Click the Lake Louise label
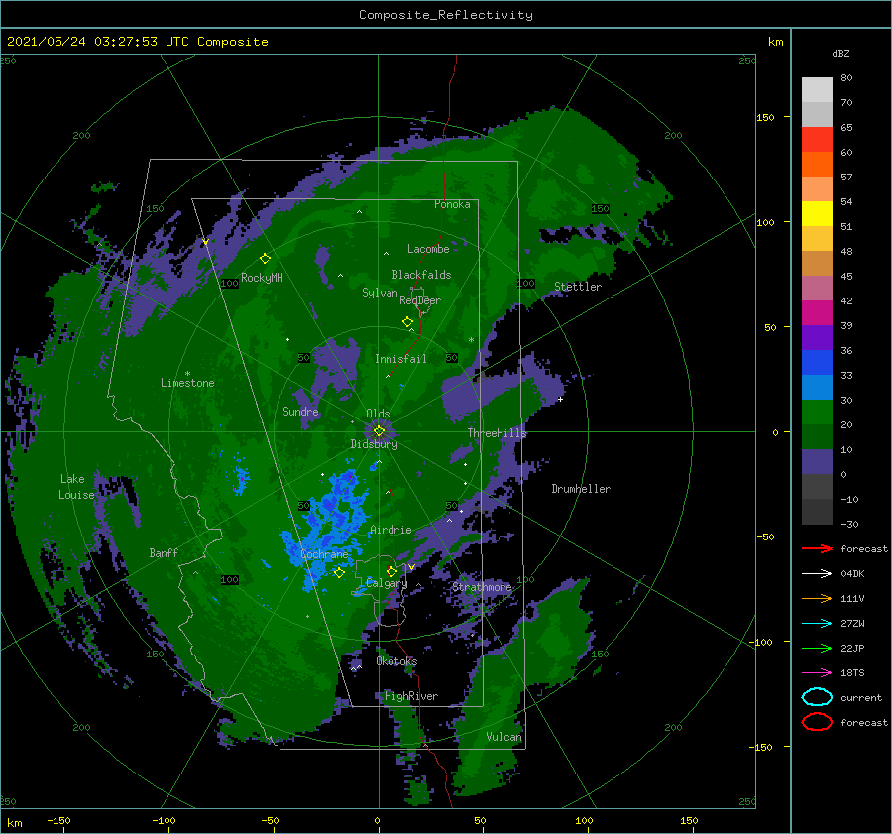 [76, 487]
